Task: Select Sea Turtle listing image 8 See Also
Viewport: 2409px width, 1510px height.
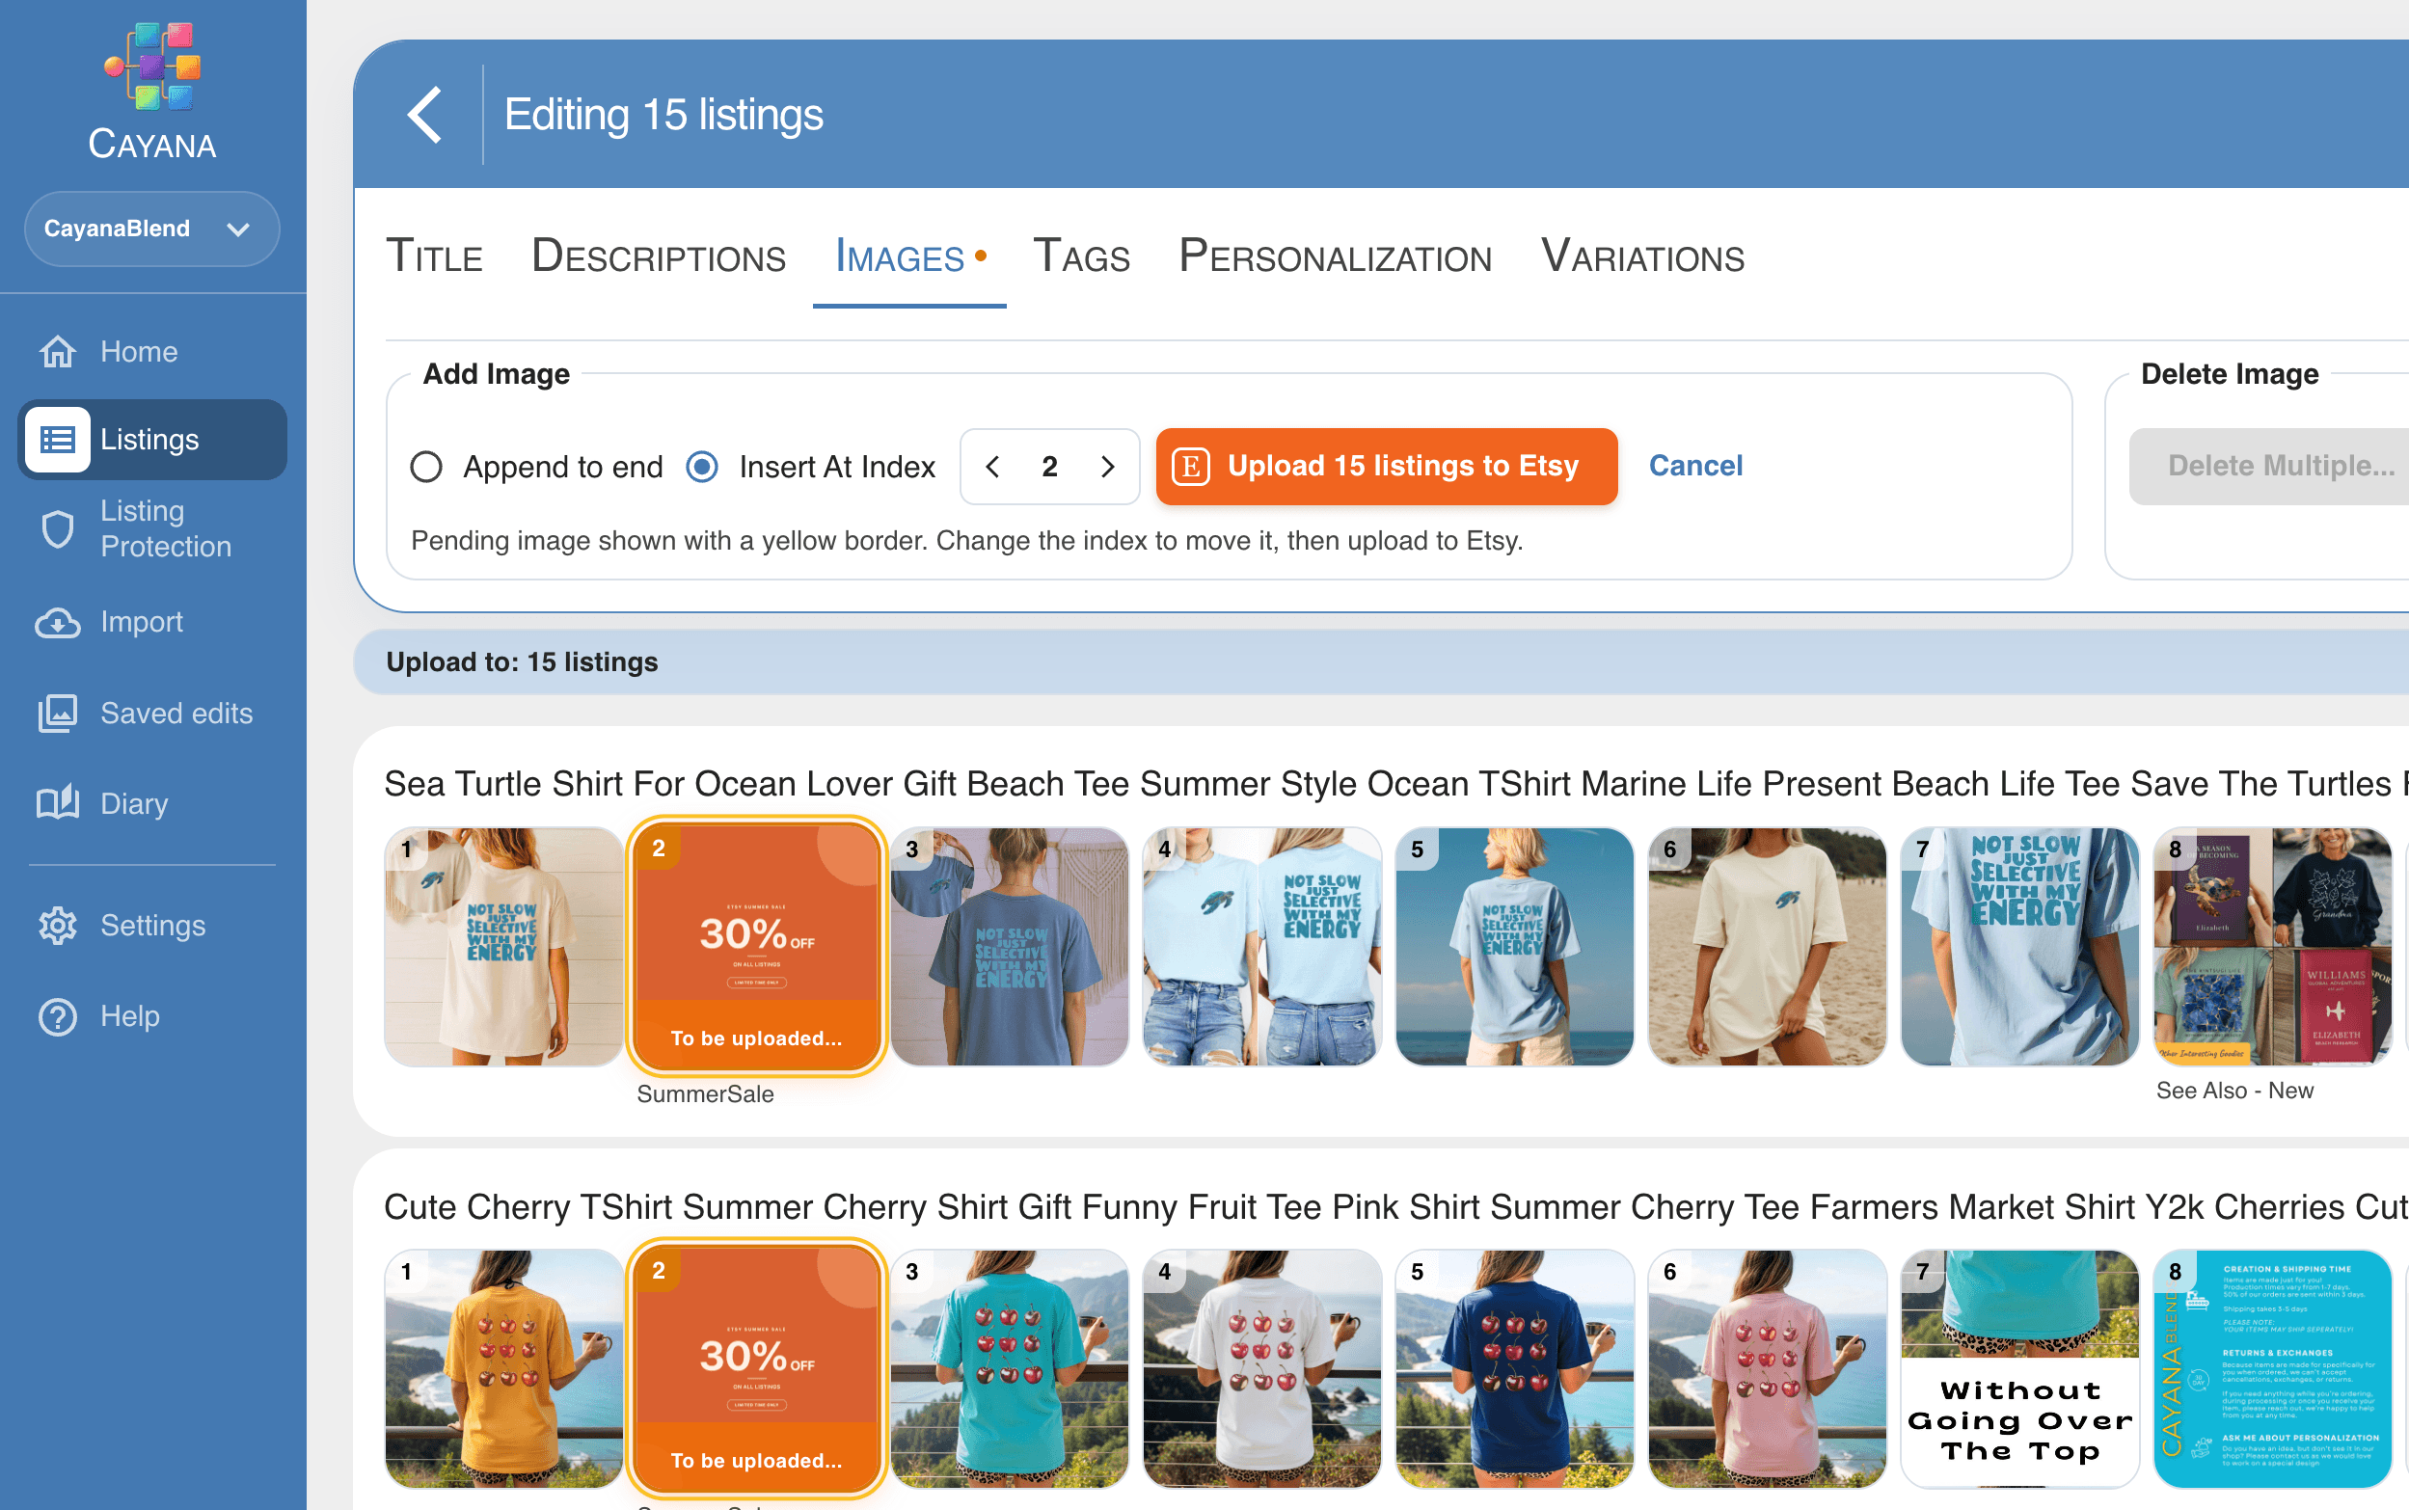Action: [2272, 946]
